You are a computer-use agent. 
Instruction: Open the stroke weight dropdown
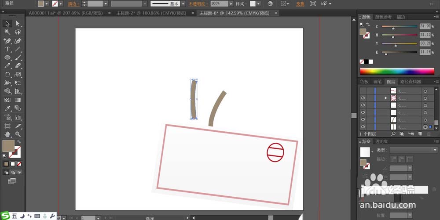click(106, 4)
